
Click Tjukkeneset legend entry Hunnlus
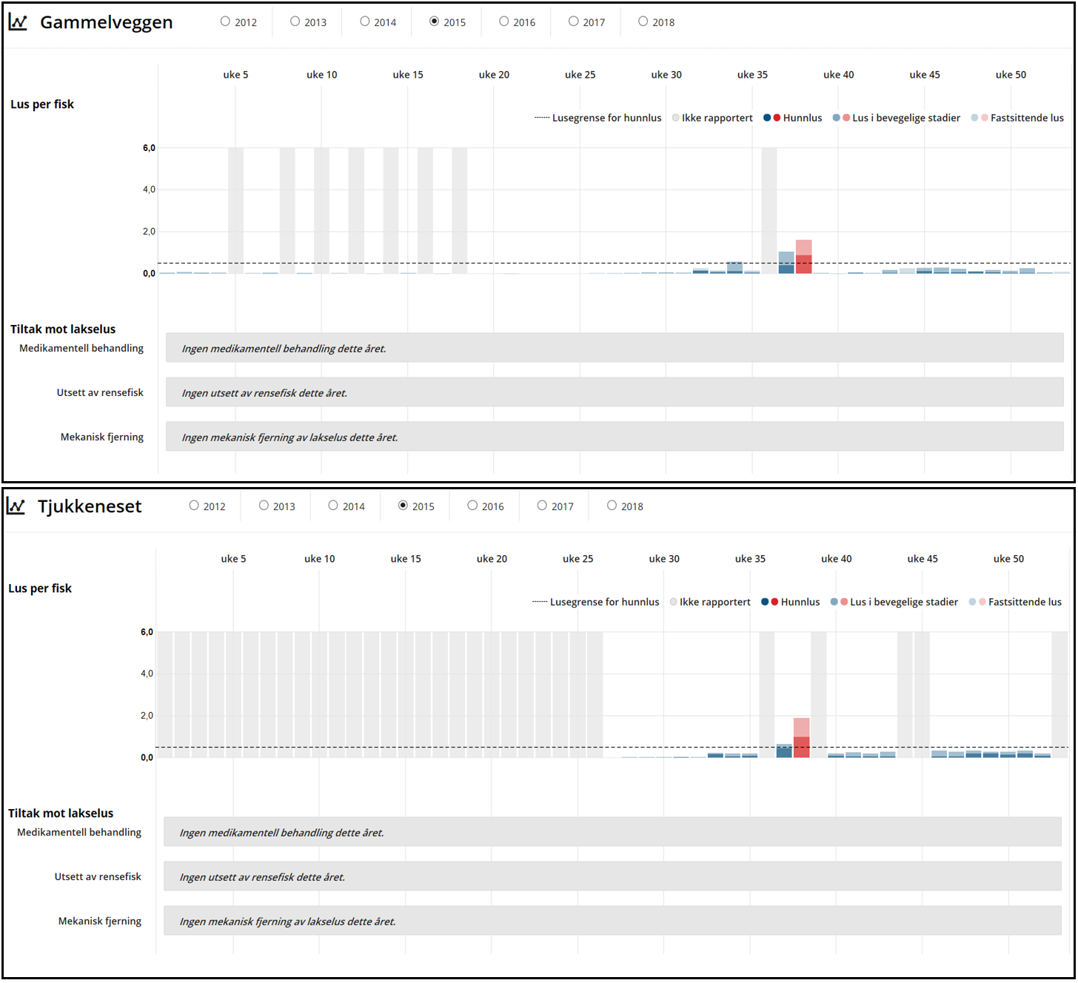pyautogui.click(x=791, y=602)
